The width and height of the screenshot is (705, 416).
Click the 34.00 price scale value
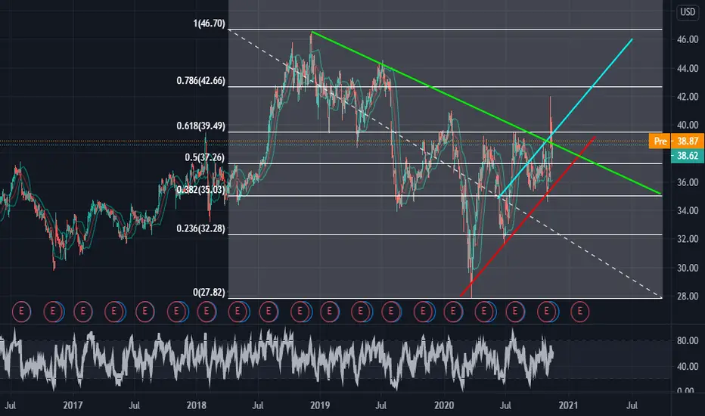[688, 210]
